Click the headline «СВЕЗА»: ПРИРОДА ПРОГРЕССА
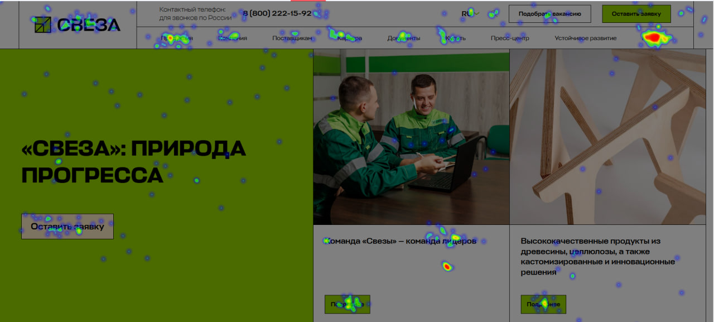Viewport: 714px width, 322px height. point(133,162)
